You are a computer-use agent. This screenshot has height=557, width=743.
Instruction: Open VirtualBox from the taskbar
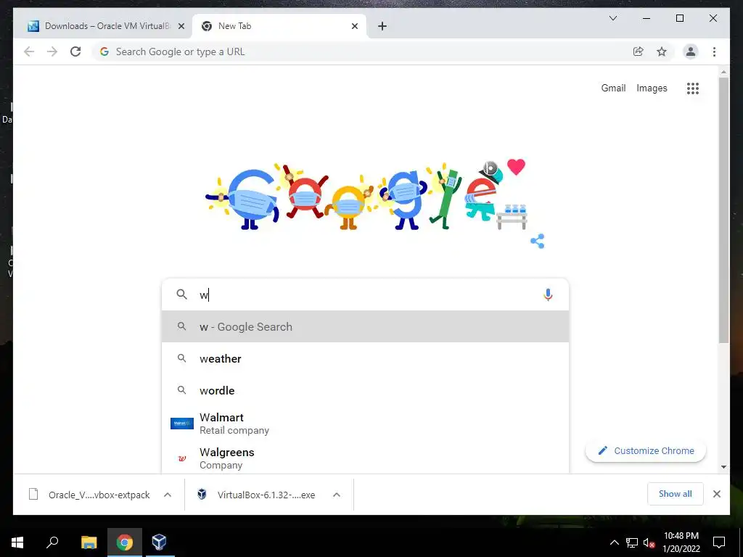tap(160, 542)
